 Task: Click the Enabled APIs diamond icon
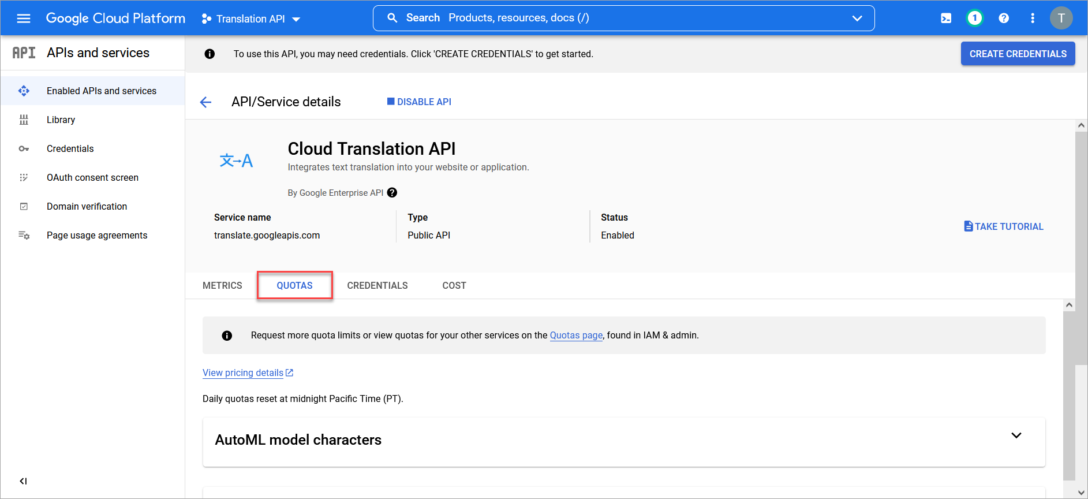click(x=24, y=91)
